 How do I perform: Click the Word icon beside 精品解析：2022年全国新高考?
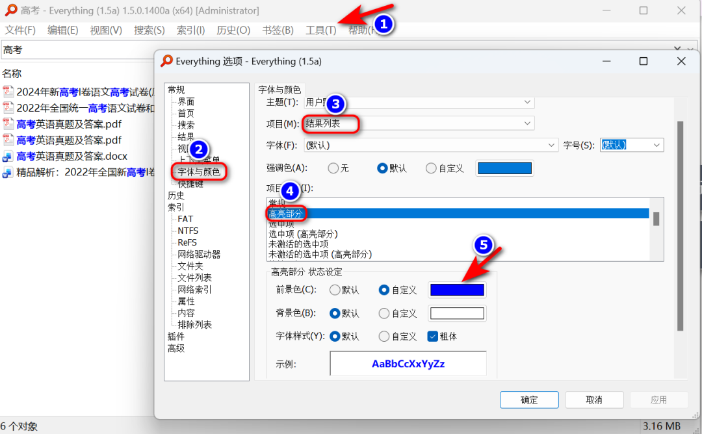click(8, 172)
